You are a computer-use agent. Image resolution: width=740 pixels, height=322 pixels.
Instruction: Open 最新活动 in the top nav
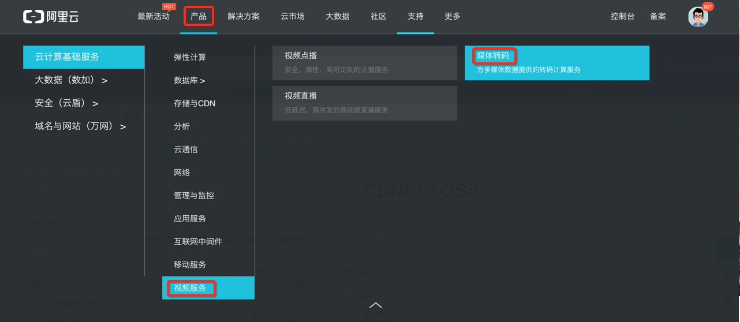(x=154, y=16)
